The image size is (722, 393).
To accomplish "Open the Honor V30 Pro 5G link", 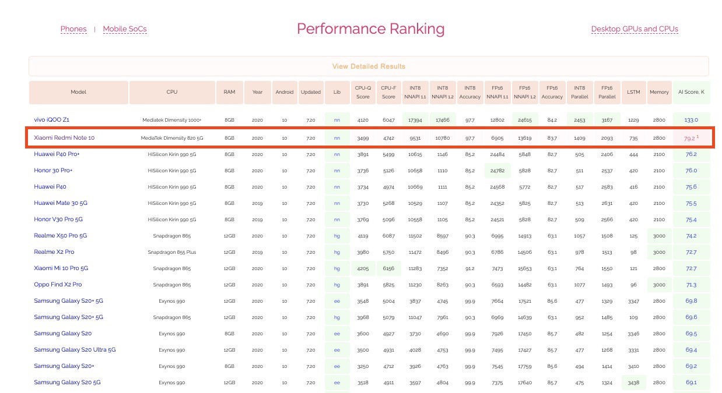I will pyautogui.click(x=58, y=219).
